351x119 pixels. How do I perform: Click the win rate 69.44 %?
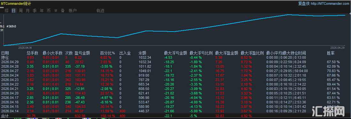pyautogui.click(x=333, y=84)
